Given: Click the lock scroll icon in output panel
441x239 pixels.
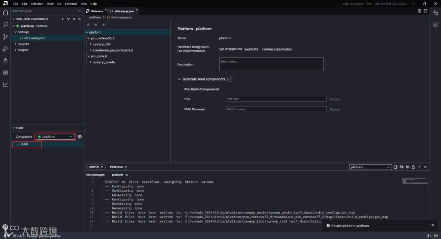Looking at the screenshot, I should tap(413, 167).
